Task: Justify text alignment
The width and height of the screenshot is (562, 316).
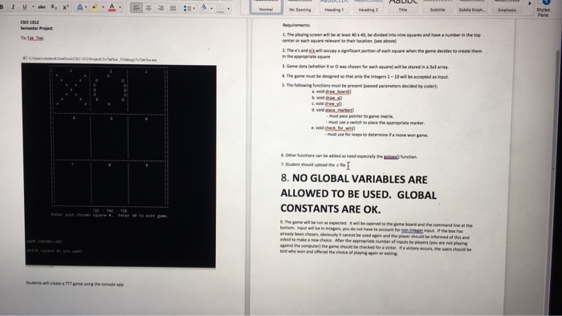Action: (173, 7)
